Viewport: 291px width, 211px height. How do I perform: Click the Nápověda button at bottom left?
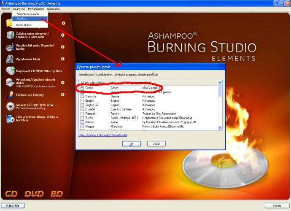click(13, 206)
